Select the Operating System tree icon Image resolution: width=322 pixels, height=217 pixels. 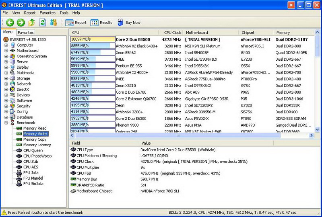tap(13, 56)
